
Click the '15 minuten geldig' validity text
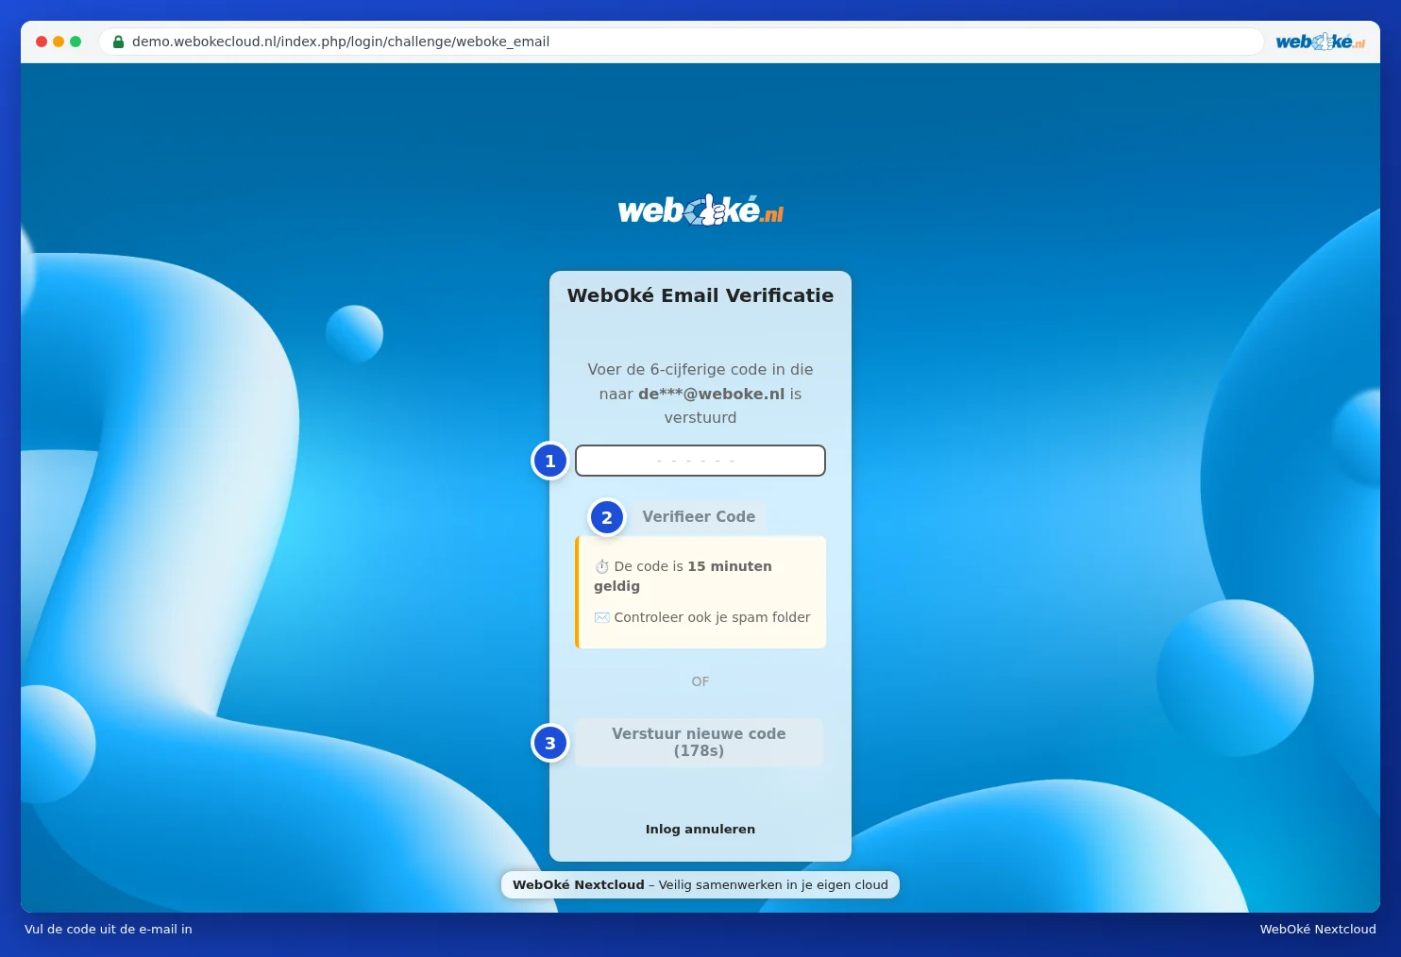point(683,576)
